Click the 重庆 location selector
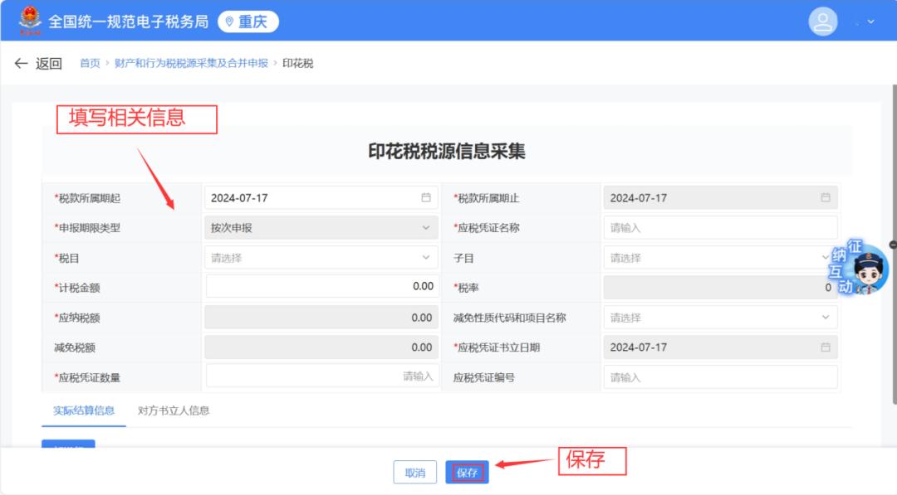897x495 pixels. tap(248, 22)
